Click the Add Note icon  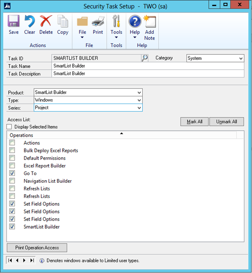tap(150, 21)
